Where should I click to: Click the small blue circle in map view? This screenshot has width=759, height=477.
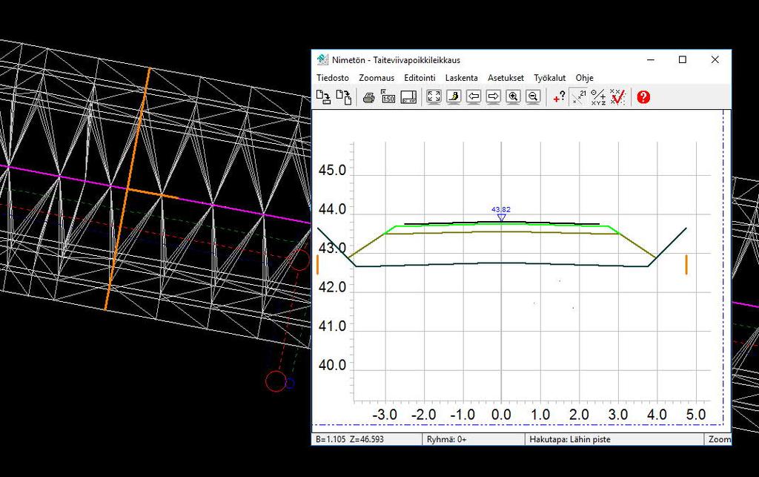(290, 384)
